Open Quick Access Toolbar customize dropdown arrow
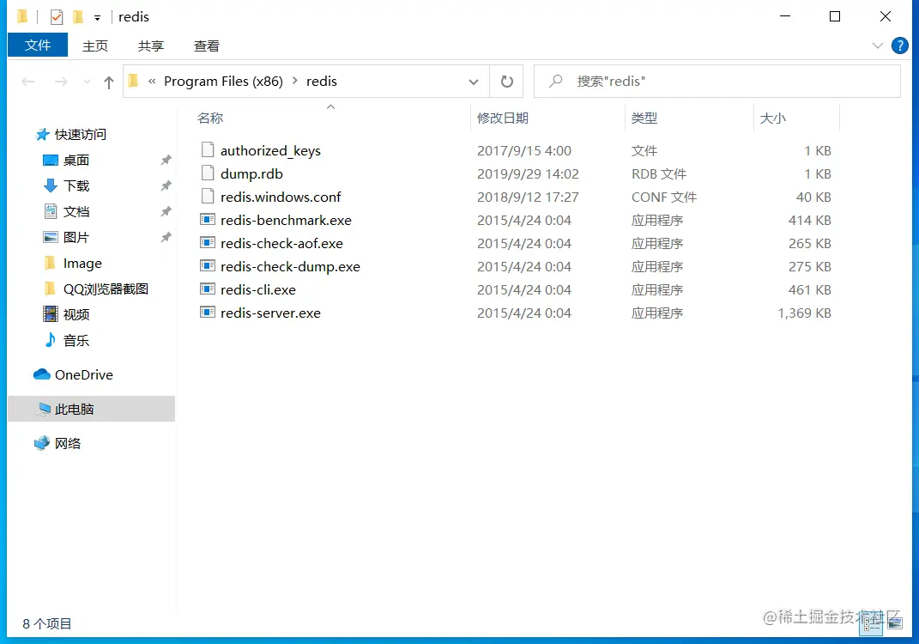 click(x=97, y=18)
